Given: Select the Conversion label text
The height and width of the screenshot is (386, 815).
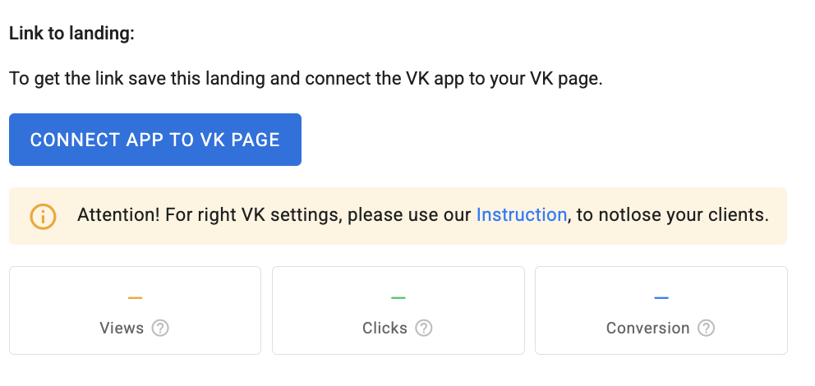Looking at the screenshot, I should click(x=647, y=329).
